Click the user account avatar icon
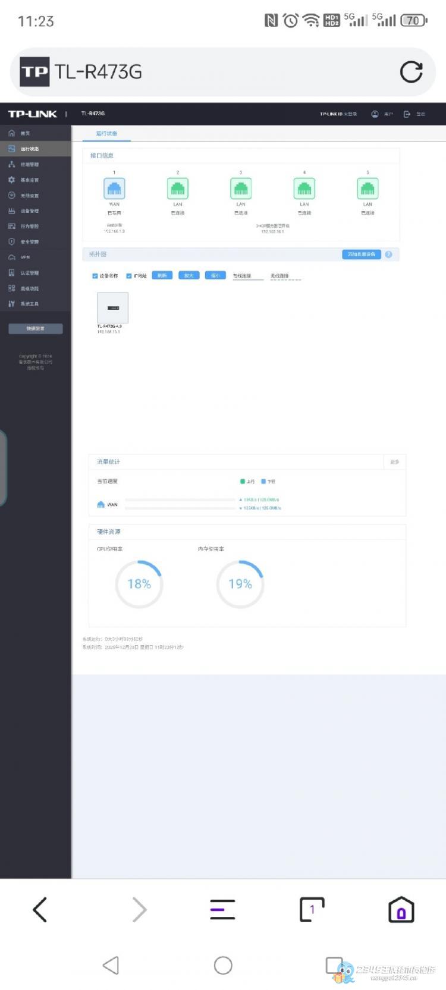The image size is (446, 990). pyautogui.click(x=375, y=114)
